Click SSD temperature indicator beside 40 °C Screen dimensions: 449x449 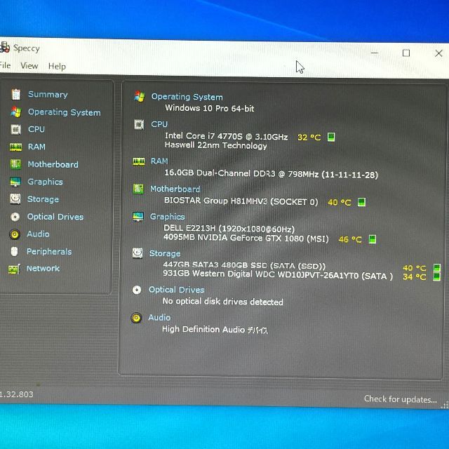tap(436, 268)
